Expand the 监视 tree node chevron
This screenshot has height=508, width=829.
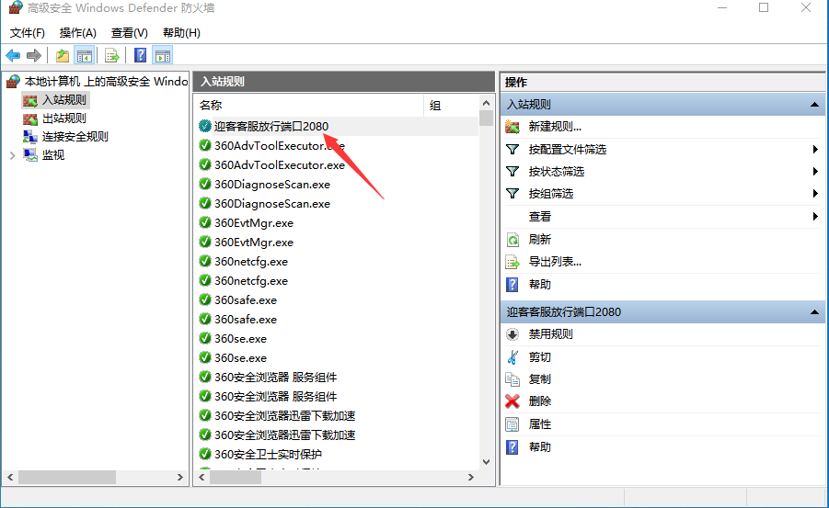(x=13, y=155)
